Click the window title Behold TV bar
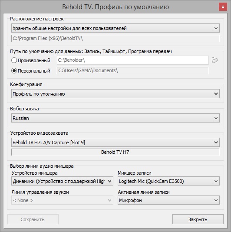The height and width of the screenshot is (232, 231). tap(115, 7)
